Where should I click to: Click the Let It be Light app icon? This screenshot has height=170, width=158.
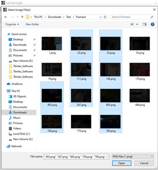(x=3, y=3)
